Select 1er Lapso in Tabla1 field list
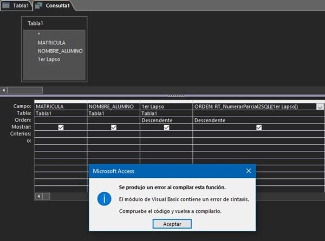The width and height of the screenshot is (325, 241). click(x=49, y=59)
